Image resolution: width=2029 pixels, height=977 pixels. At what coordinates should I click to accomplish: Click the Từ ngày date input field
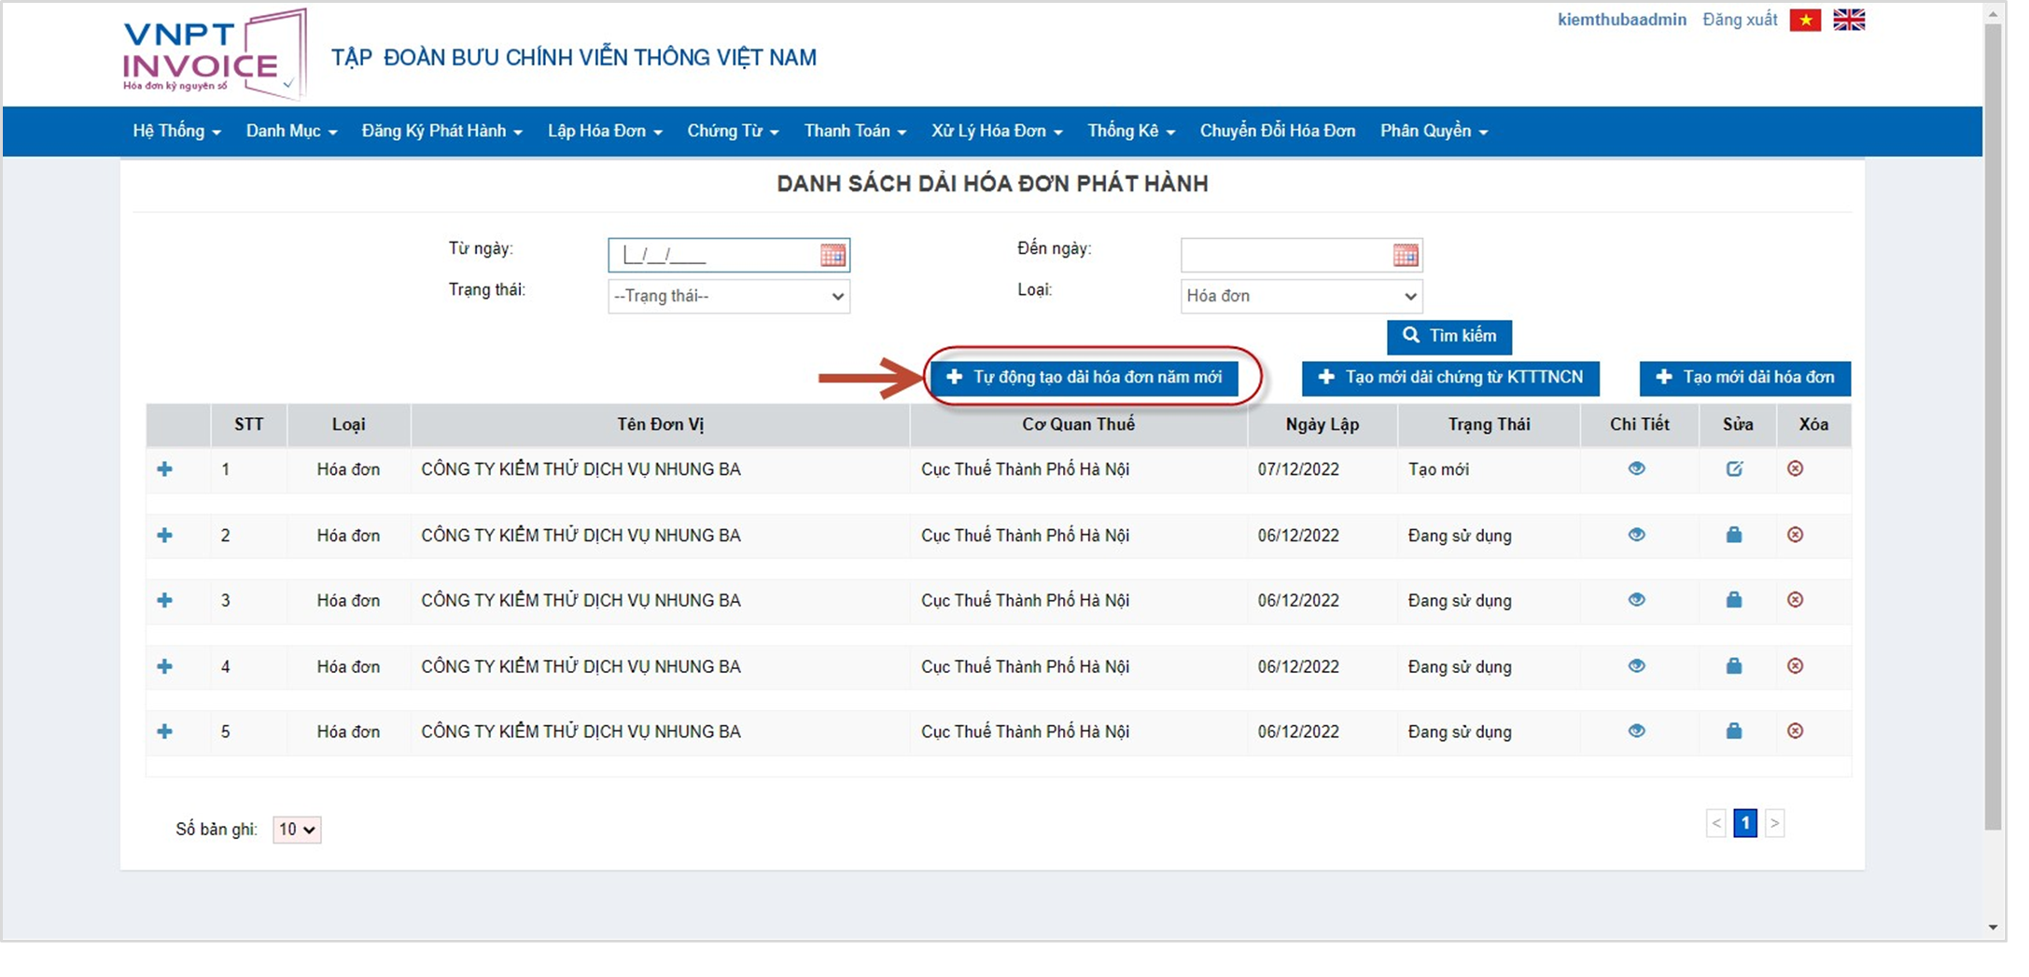click(714, 256)
